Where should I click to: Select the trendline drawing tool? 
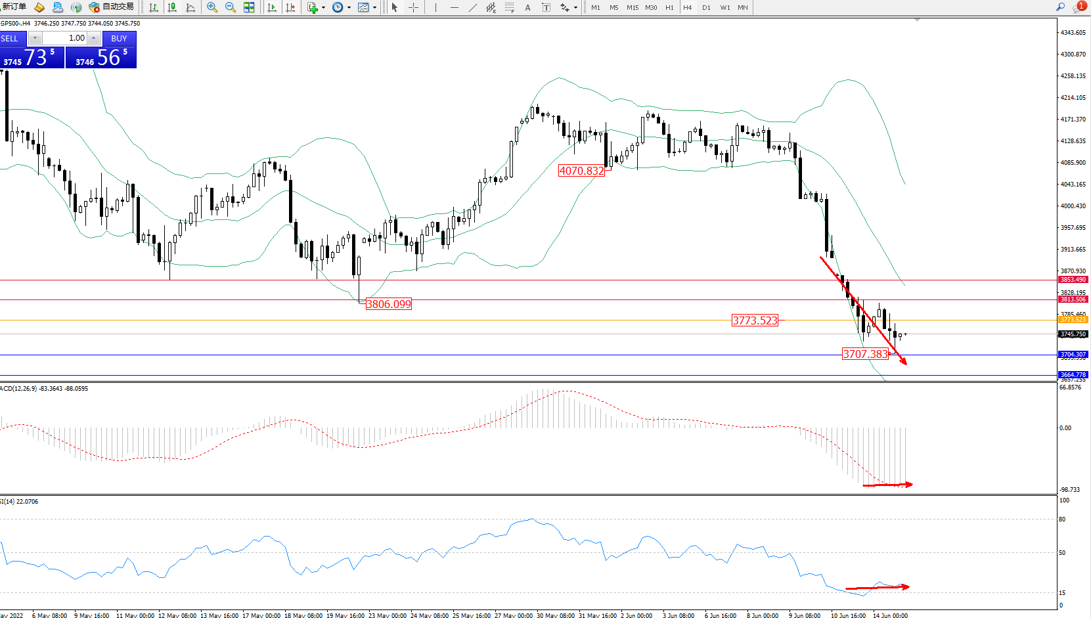point(473,7)
